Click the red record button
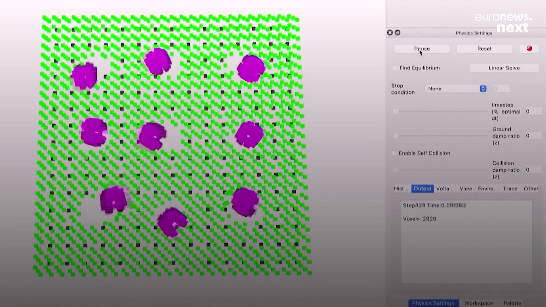 pyautogui.click(x=529, y=49)
